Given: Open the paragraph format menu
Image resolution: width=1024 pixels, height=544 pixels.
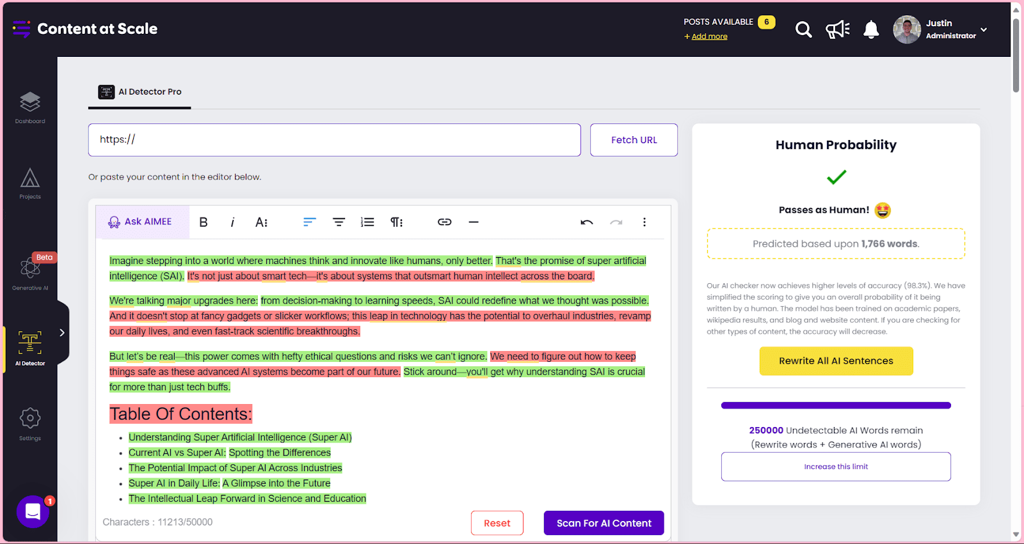Looking at the screenshot, I should (396, 222).
